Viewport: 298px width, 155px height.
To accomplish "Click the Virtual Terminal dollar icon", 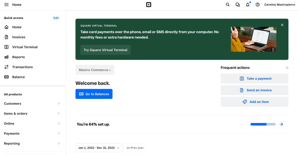I will (x=6, y=47).
